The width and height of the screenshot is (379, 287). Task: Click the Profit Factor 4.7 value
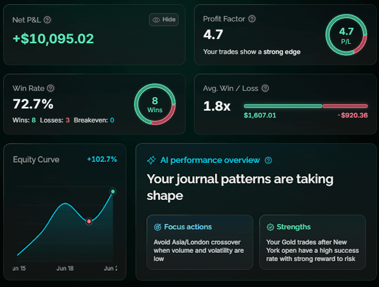click(x=213, y=34)
